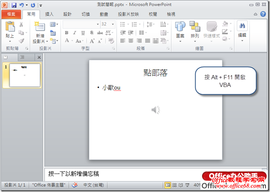Toggle Bold formatting
Viewport: 270px width, 192px height.
tap(67, 33)
